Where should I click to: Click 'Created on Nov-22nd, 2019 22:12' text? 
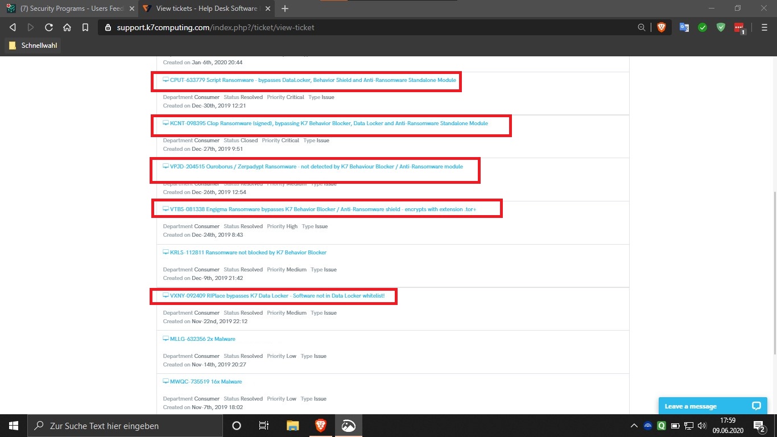(x=205, y=321)
